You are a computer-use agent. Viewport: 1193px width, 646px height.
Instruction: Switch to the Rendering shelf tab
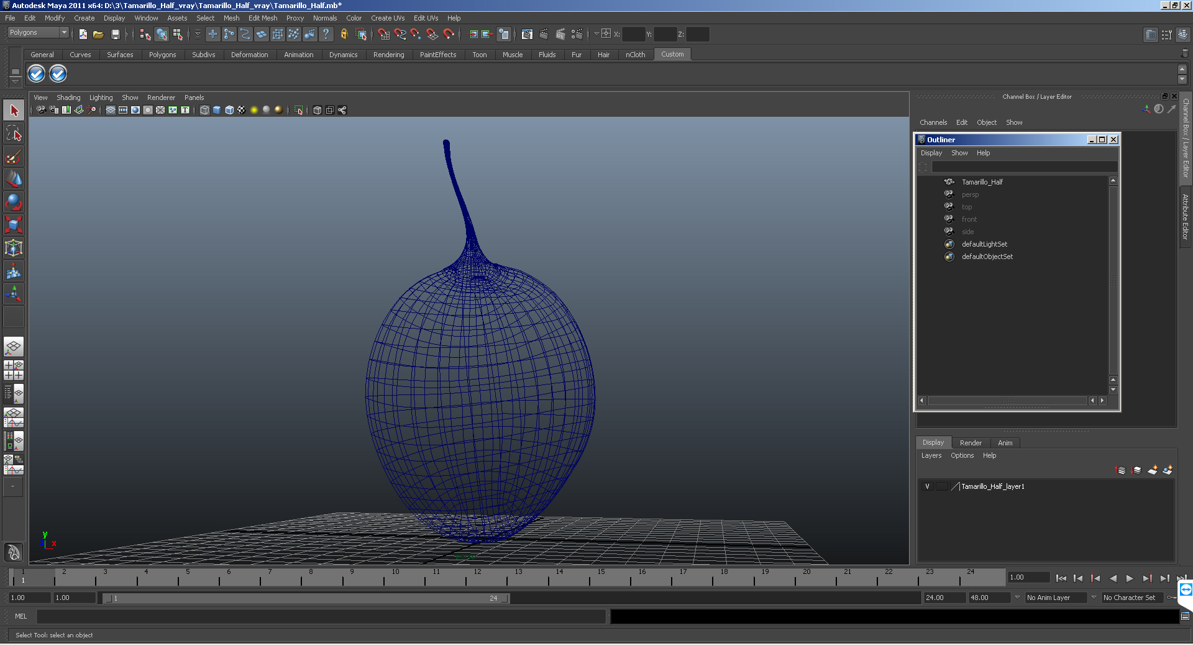click(388, 55)
